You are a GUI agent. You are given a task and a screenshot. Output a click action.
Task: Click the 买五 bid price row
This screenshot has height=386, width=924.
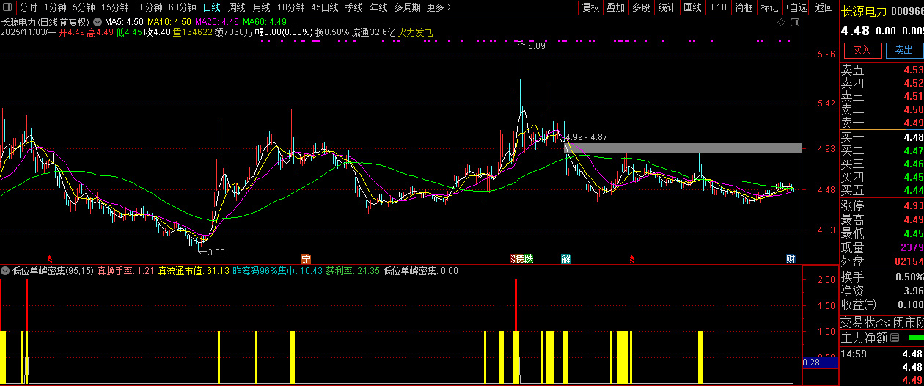[x=881, y=190]
